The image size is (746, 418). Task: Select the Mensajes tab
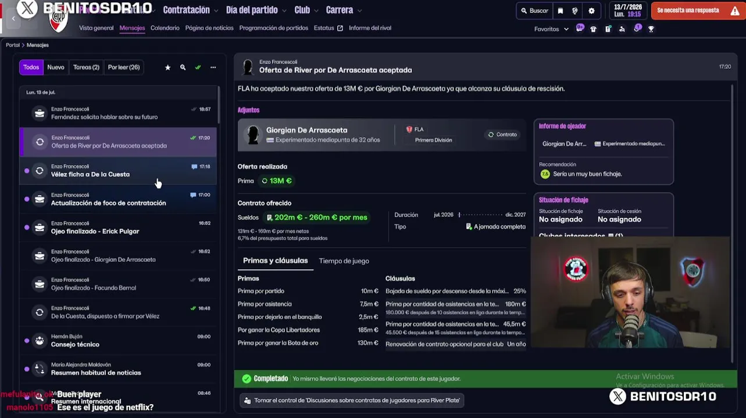132,28
